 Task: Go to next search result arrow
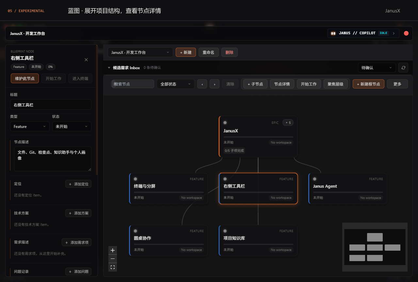(215, 84)
